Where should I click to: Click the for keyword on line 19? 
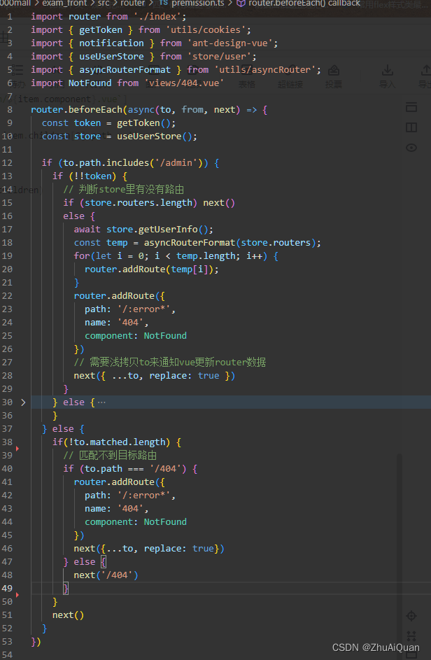point(82,256)
